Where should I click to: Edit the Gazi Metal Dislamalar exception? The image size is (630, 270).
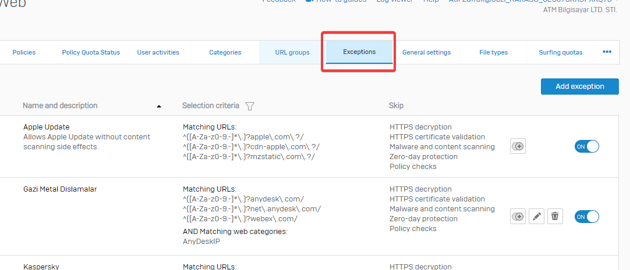click(536, 217)
